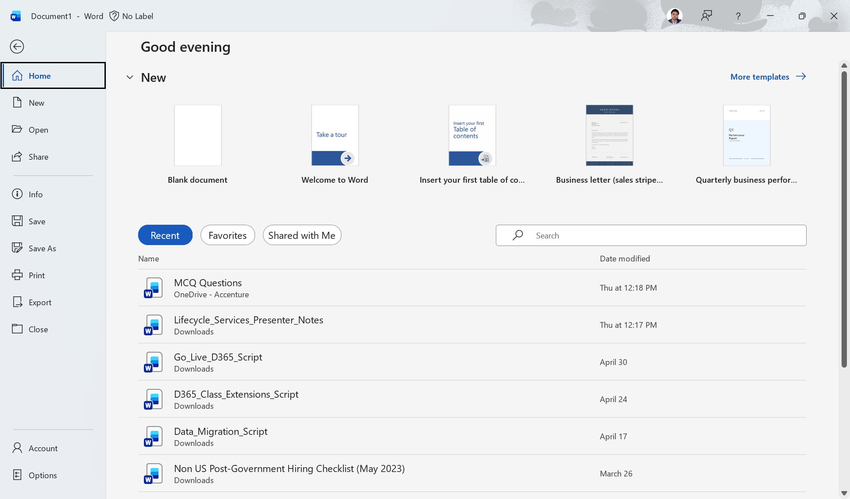Click Word file icon beside Lifecycle_Services_Presenter_Notes
Screen dimensions: 850x499
coord(153,325)
